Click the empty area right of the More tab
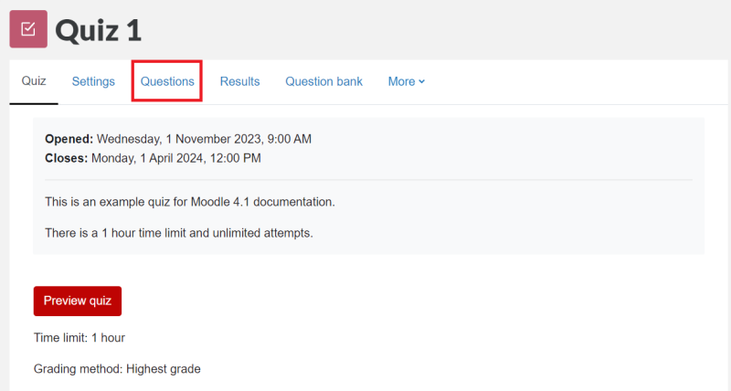This screenshot has height=391, width=731. (x=567, y=81)
